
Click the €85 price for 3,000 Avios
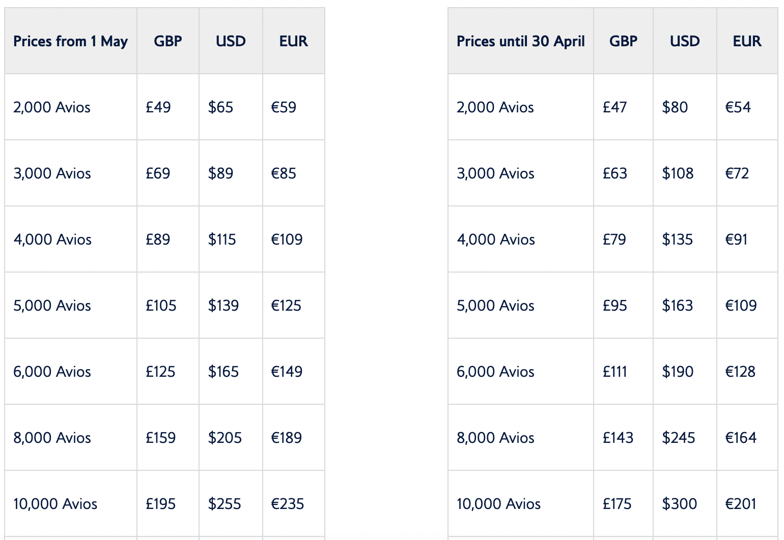(x=284, y=173)
